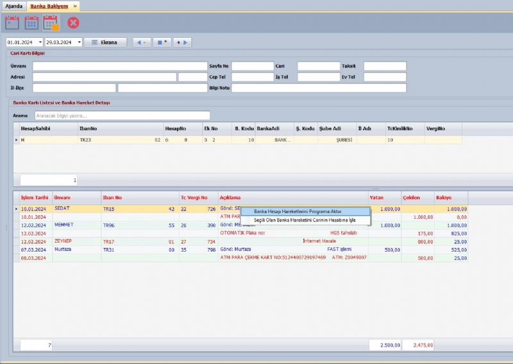Click the Bilgi Notu input field
The image size is (513, 364).
[x=319, y=88]
